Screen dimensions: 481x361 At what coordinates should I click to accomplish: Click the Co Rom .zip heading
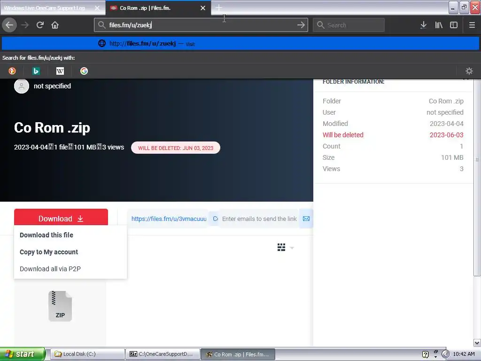(52, 127)
